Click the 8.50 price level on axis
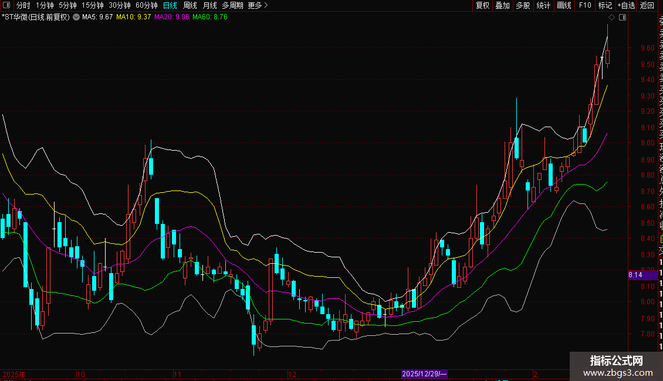The width and height of the screenshot is (663, 381). tap(648, 223)
